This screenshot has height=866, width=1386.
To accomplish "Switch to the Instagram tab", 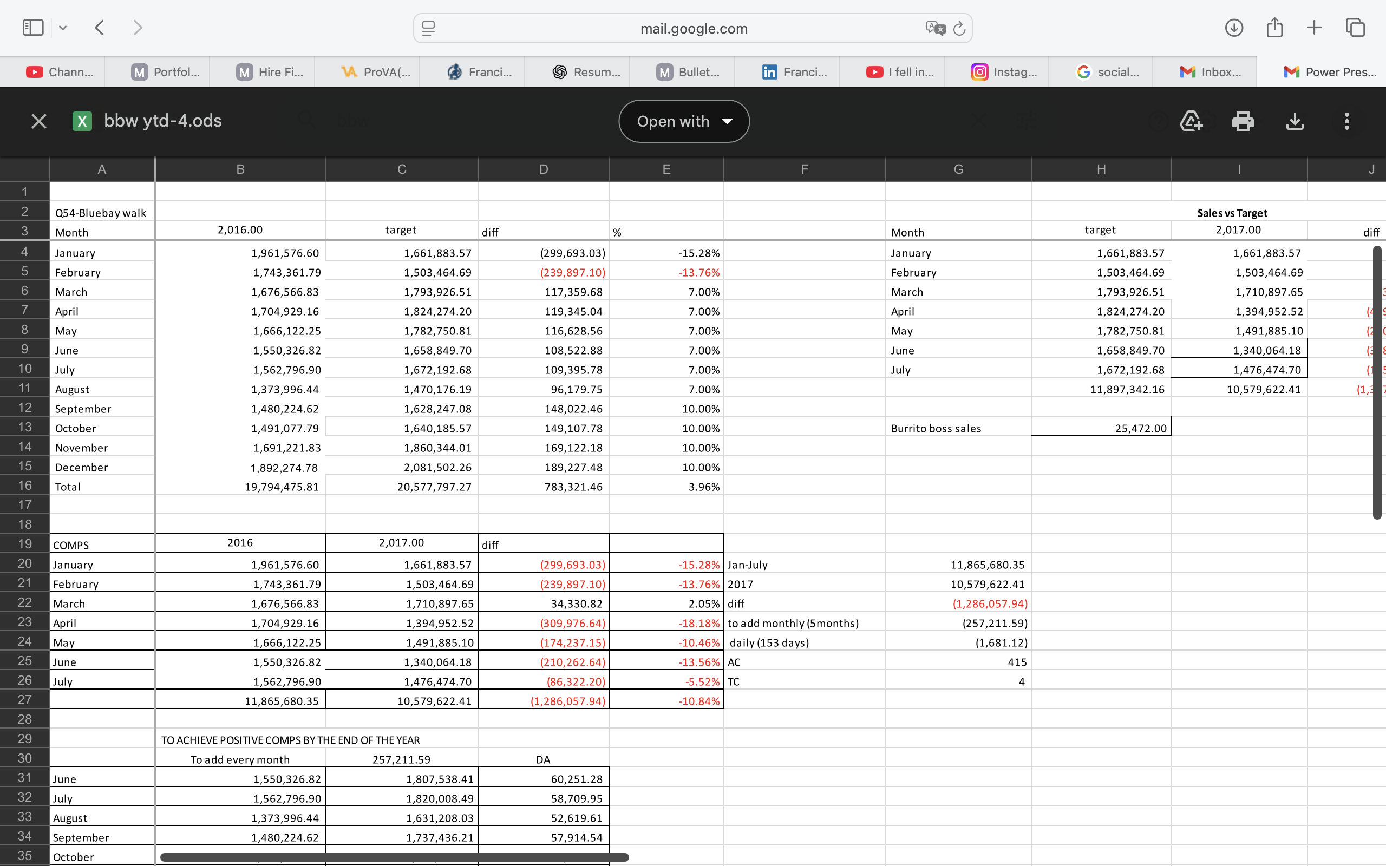I will [x=1004, y=71].
